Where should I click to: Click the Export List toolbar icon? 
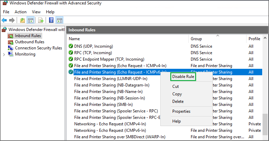(x=41, y=20)
